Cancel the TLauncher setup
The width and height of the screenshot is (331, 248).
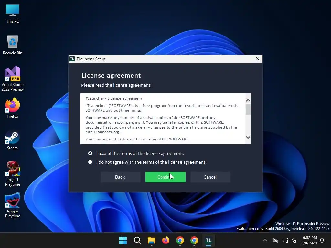click(210, 177)
